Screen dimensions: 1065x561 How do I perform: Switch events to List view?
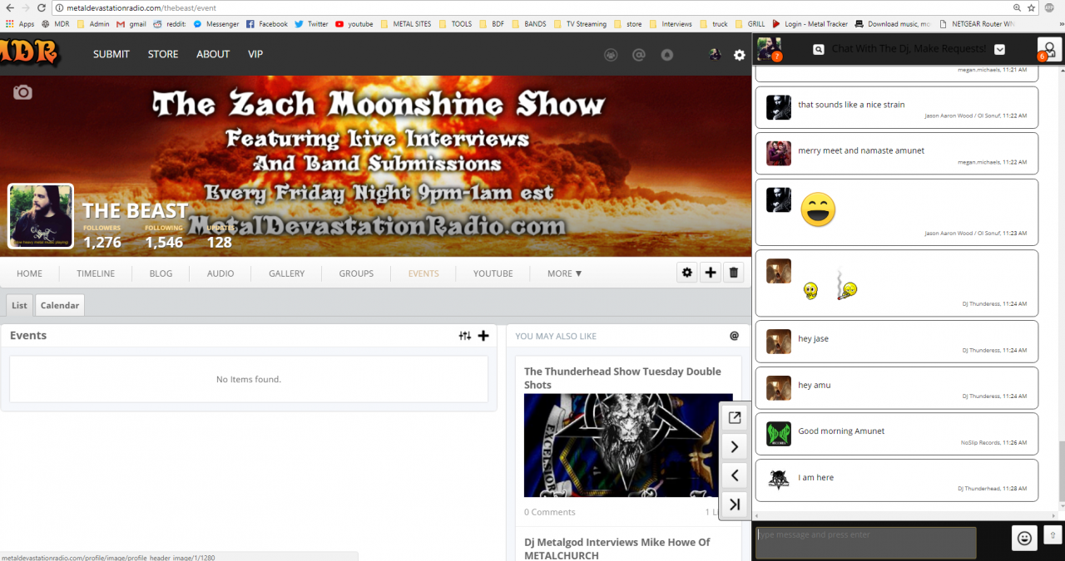tap(19, 305)
